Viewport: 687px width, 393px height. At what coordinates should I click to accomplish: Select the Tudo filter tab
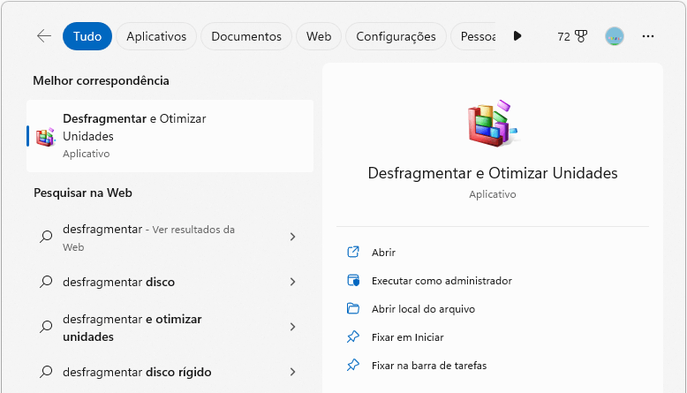point(87,36)
